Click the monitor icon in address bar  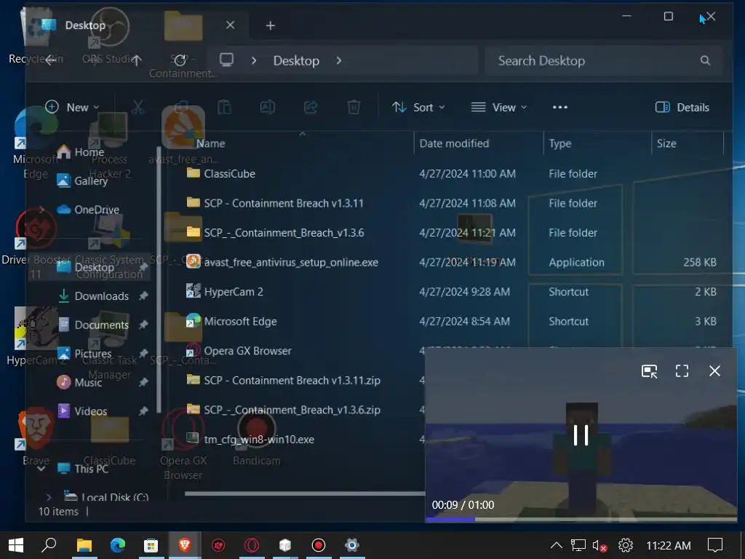point(226,60)
